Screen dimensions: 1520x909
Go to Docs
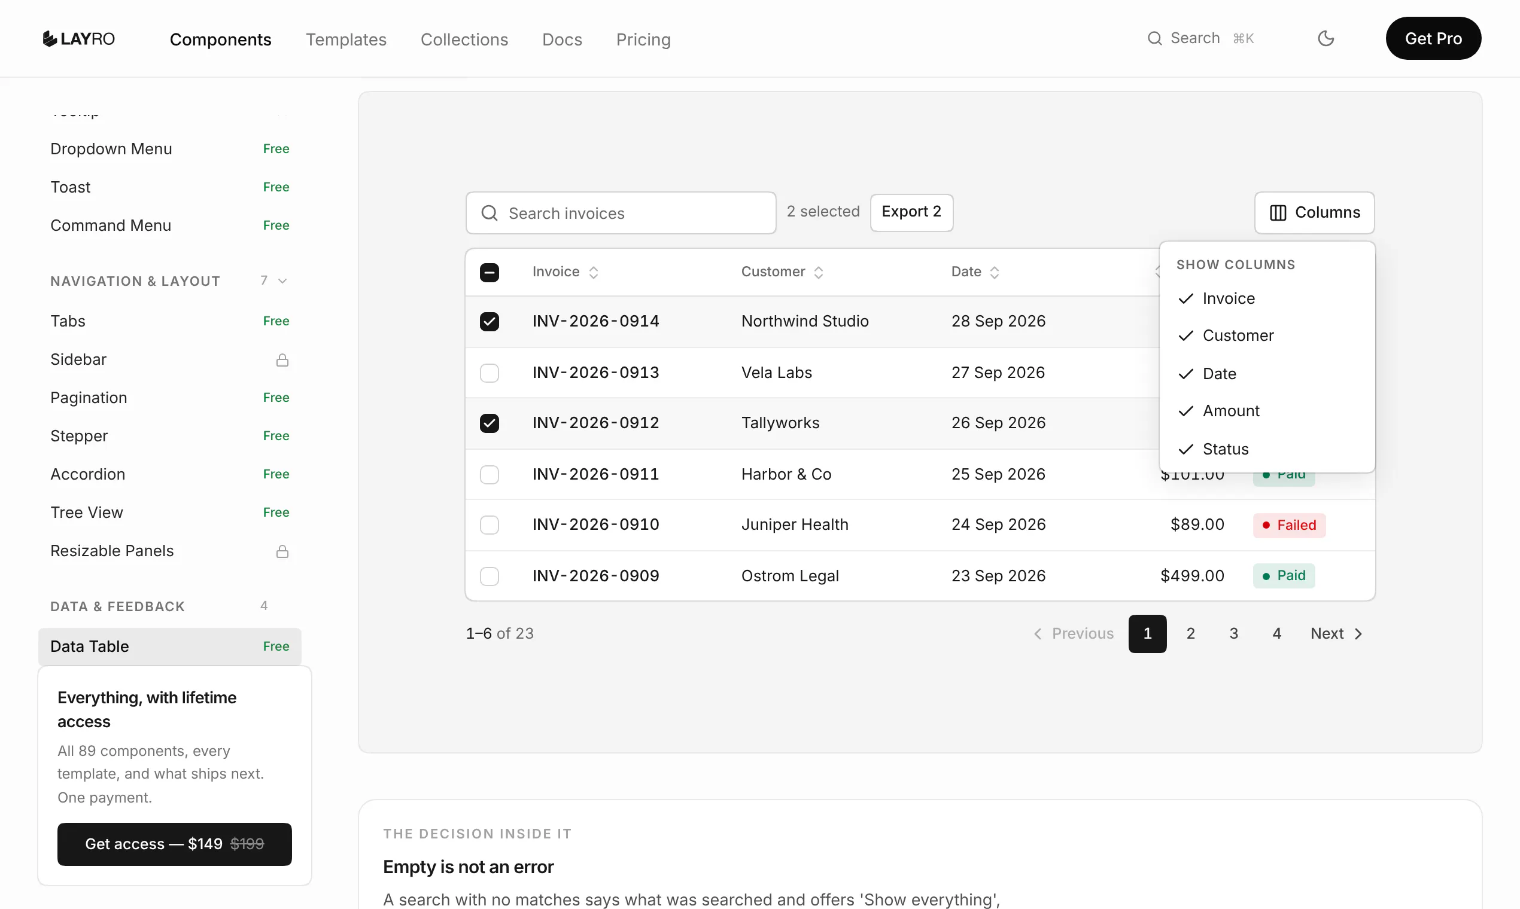coord(562,39)
